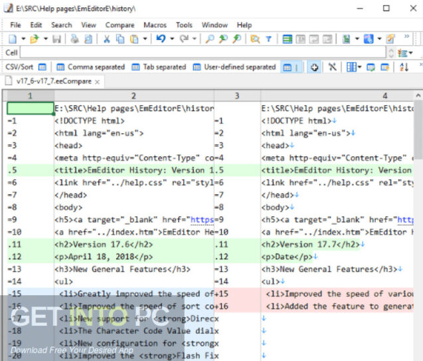Open the Window menu
Image resolution: width=423 pixels, height=361 pixels.
point(214,25)
